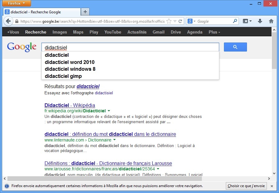Go to the Home page icon

[x=271, y=21]
